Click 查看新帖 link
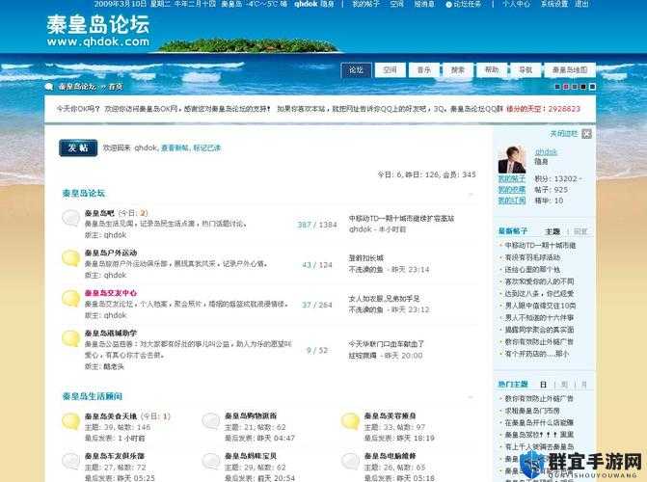The height and width of the screenshot is (482, 647). [175, 147]
